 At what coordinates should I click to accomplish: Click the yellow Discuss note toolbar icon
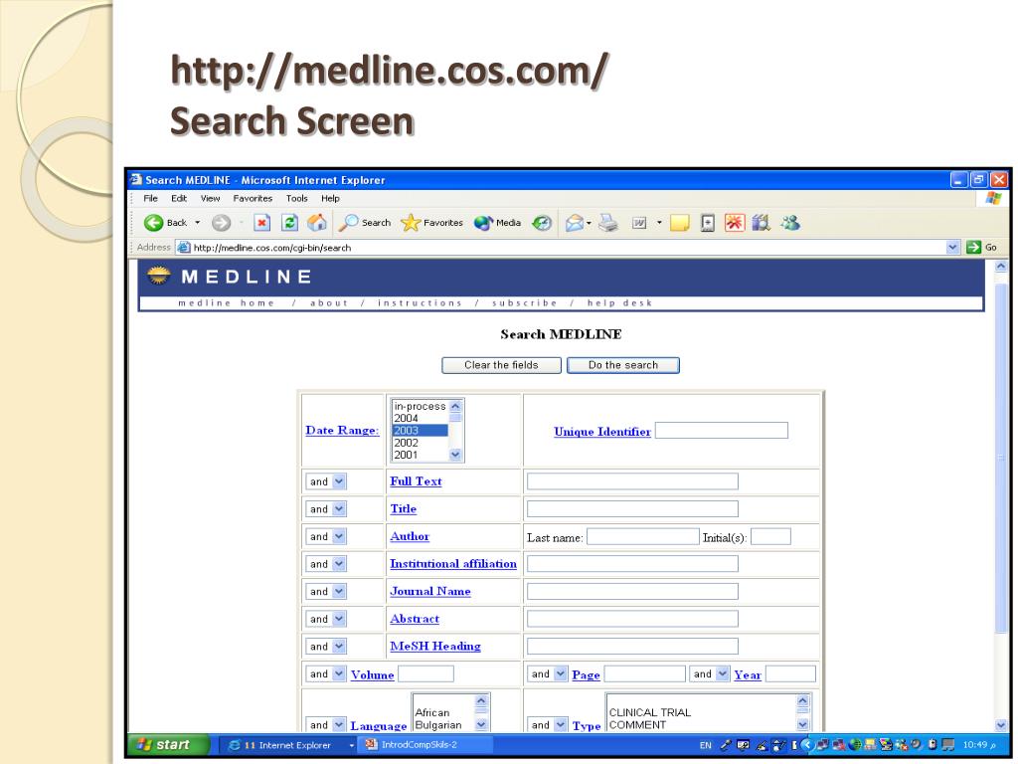pyautogui.click(x=679, y=223)
